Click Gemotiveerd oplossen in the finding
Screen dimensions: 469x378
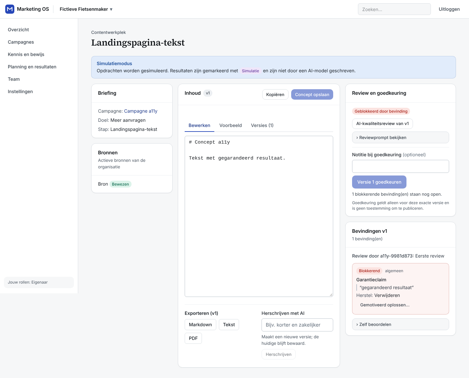pyautogui.click(x=385, y=305)
